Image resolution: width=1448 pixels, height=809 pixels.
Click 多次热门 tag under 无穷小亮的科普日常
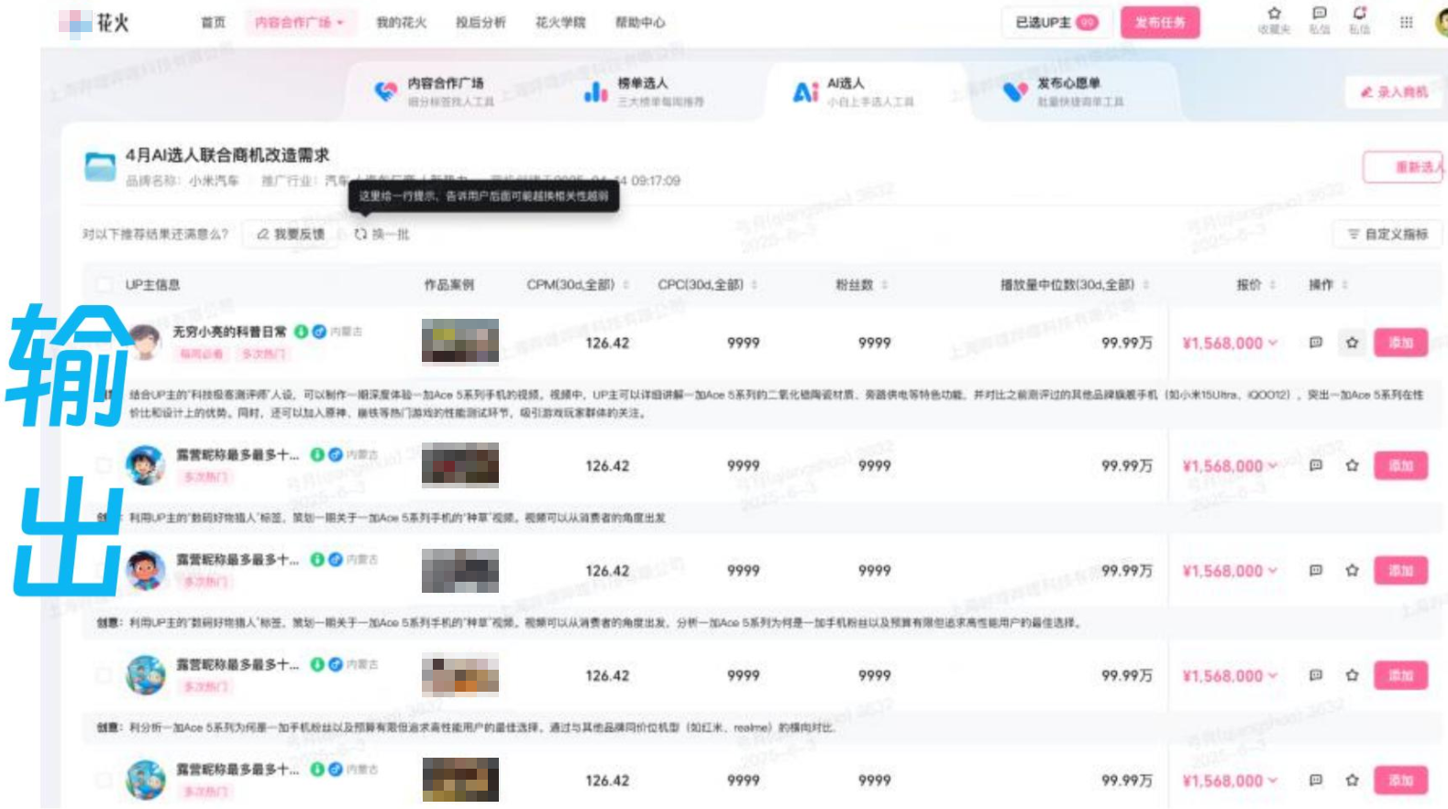[262, 354]
